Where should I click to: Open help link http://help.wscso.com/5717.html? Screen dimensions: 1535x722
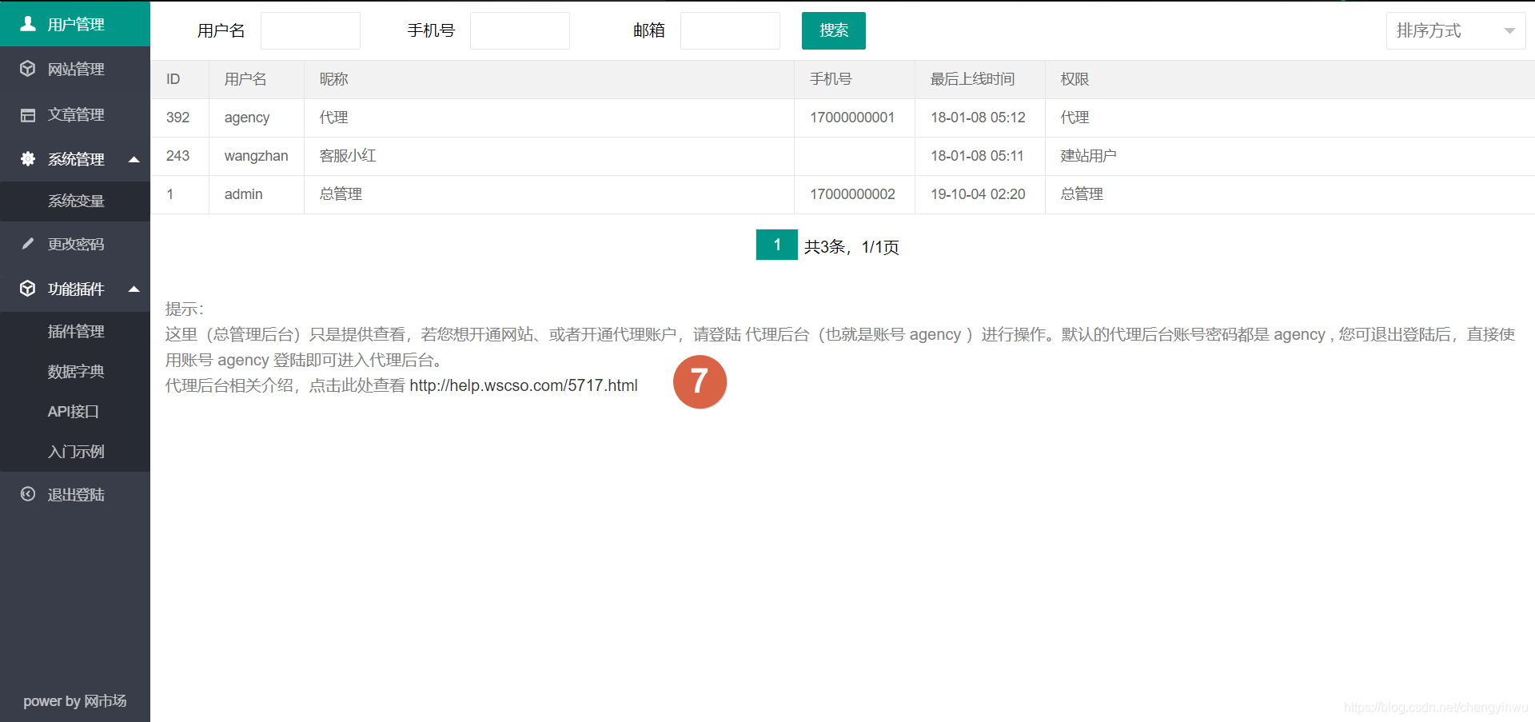524,385
